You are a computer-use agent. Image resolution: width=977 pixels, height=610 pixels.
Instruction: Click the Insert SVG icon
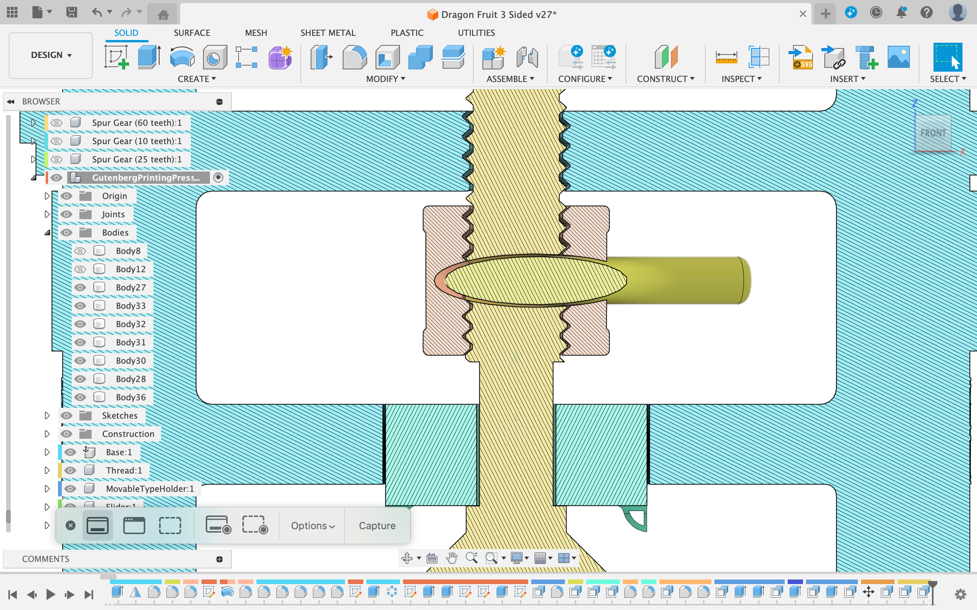click(800, 57)
